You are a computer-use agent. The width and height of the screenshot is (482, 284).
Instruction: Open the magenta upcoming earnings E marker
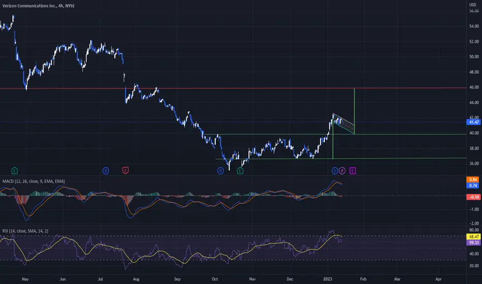point(353,170)
